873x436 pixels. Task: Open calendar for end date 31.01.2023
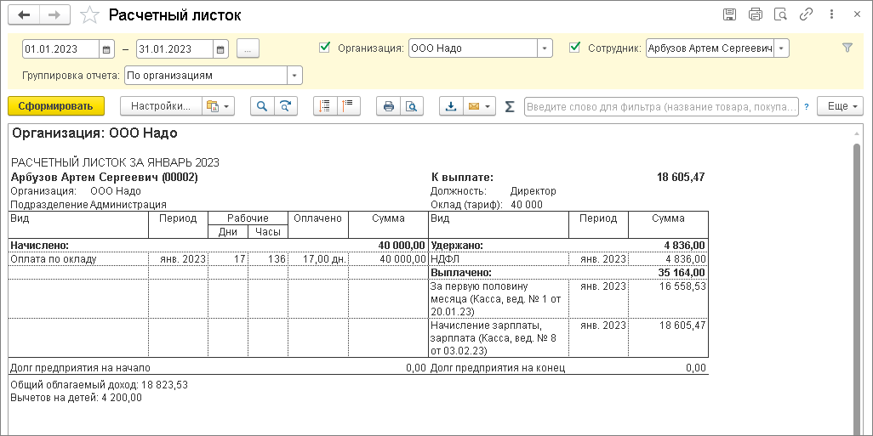[221, 48]
